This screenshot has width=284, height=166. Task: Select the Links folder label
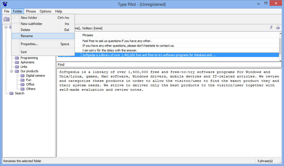pyautogui.click(x=24, y=67)
